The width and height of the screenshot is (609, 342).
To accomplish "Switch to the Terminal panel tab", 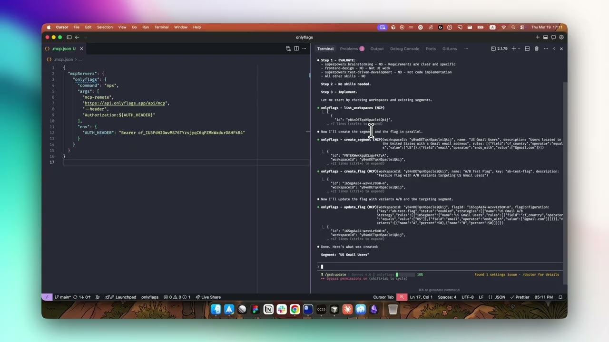I will pyautogui.click(x=325, y=48).
